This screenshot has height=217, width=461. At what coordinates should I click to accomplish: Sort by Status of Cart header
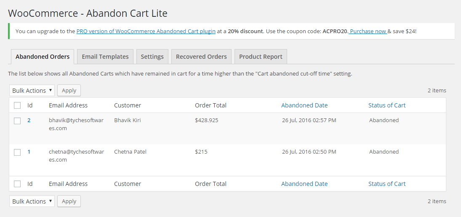click(x=386, y=105)
